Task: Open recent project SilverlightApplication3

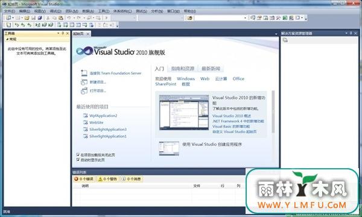Action: pyautogui.click(x=108, y=130)
